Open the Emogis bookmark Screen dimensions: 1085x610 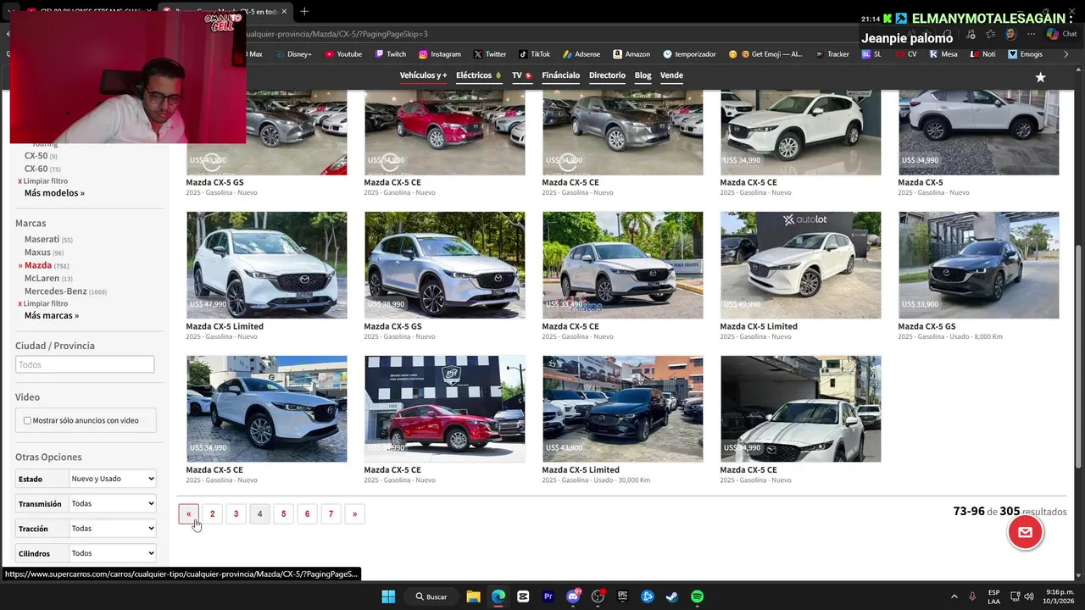[1026, 54]
